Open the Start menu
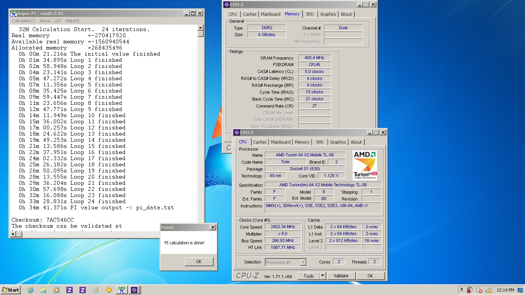Viewport: 525px width, 295px height. point(11,290)
